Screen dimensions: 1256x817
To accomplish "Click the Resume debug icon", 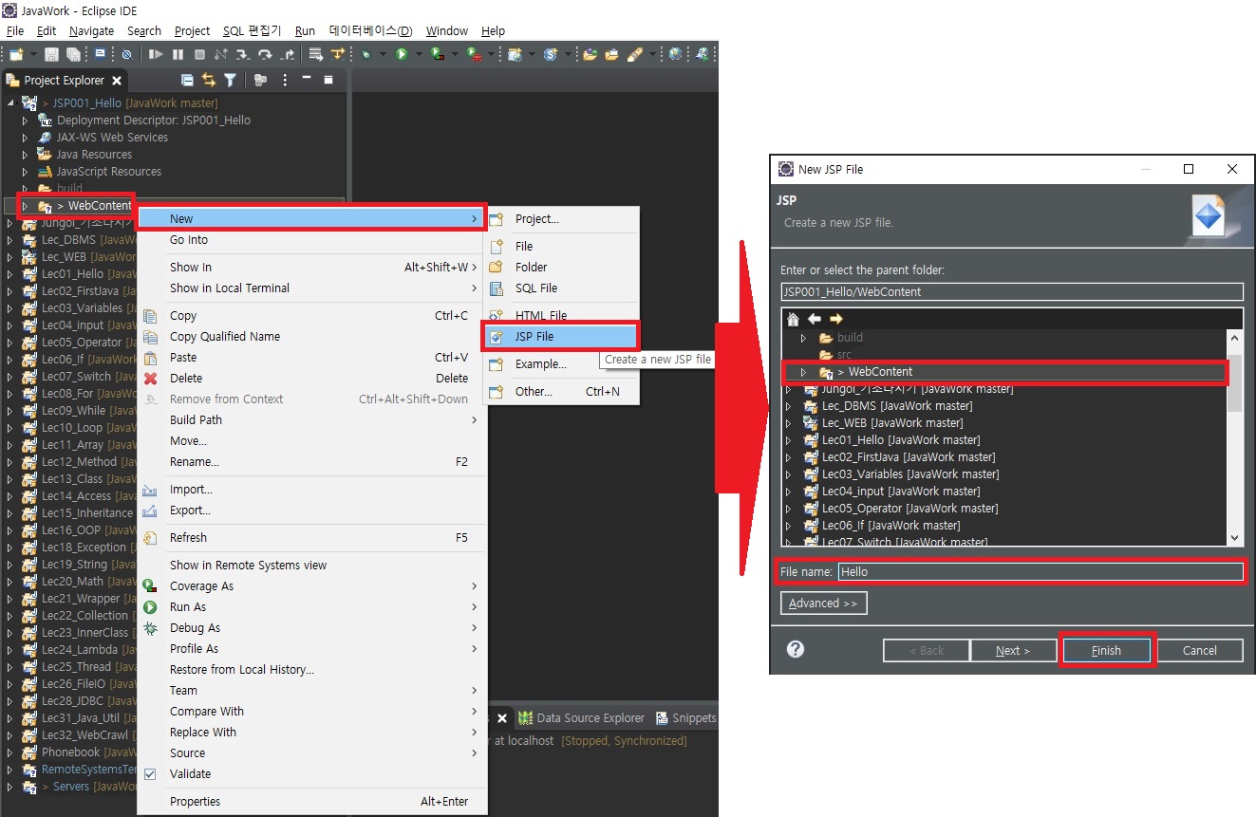I will 156,54.
